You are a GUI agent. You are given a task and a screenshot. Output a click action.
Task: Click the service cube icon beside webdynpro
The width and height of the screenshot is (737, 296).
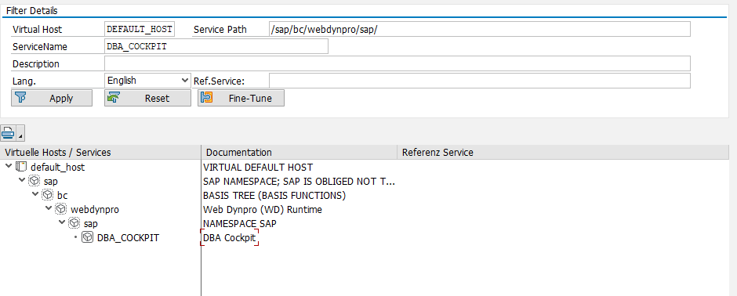[x=61, y=209]
